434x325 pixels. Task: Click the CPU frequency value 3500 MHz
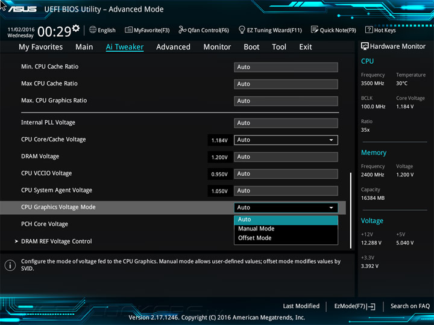click(373, 84)
